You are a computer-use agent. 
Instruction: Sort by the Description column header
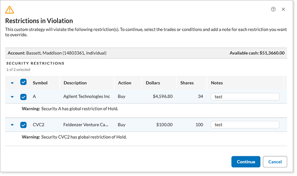pyautogui.click(x=75, y=83)
